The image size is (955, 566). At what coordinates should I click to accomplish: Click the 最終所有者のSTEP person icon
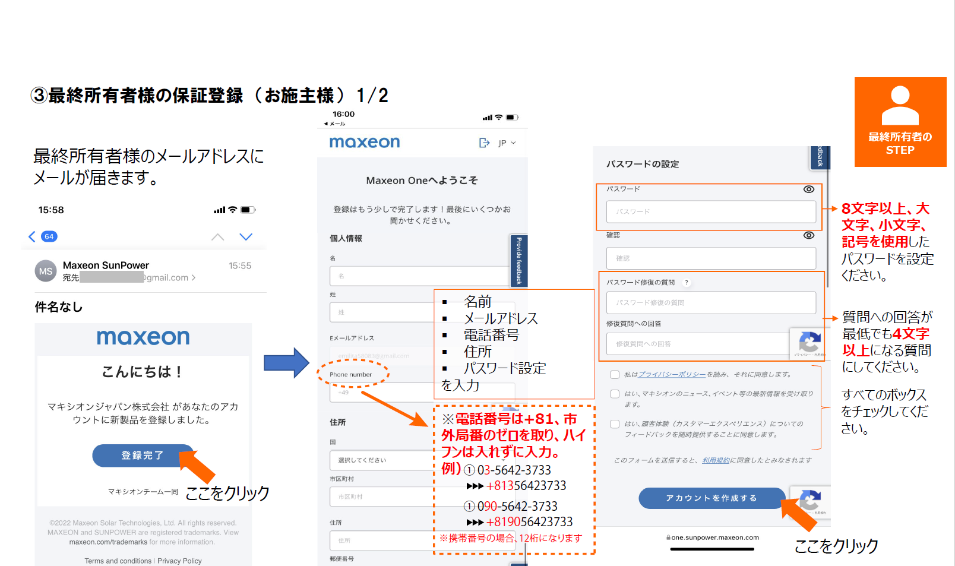click(900, 105)
